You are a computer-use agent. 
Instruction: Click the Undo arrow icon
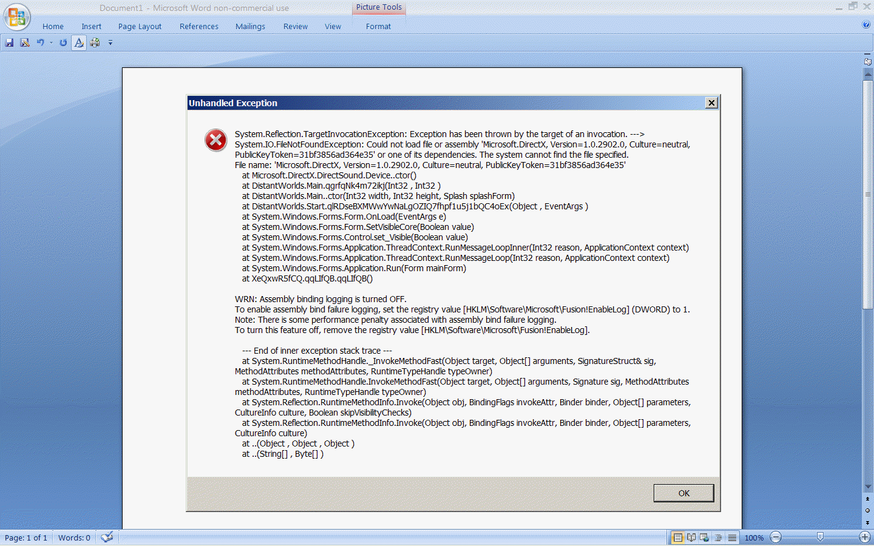[x=41, y=42]
